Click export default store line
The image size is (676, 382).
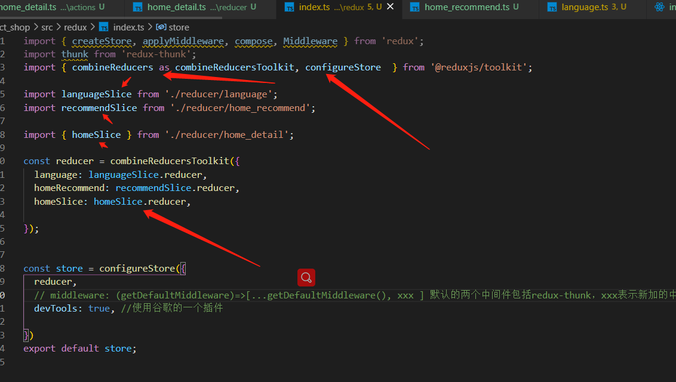point(80,348)
